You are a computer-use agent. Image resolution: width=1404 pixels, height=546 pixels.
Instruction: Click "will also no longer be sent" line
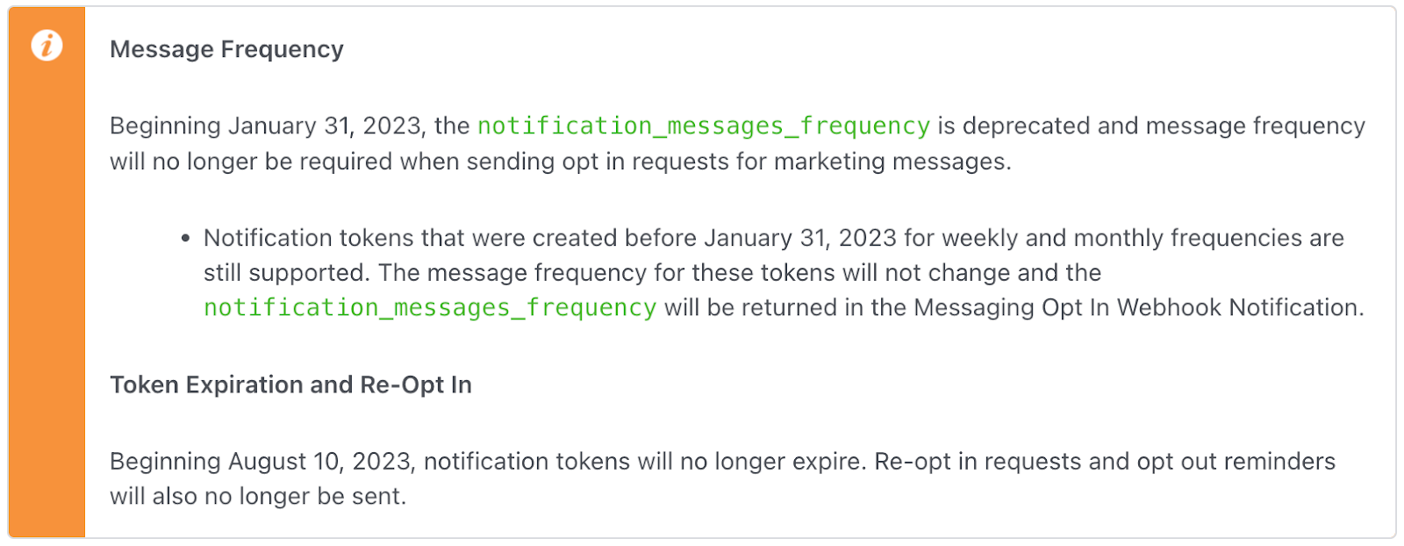click(257, 497)
